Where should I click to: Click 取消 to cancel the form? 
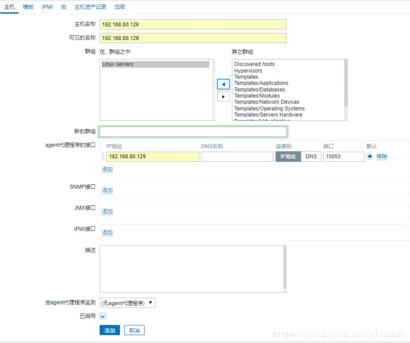(x=135, y=330)
